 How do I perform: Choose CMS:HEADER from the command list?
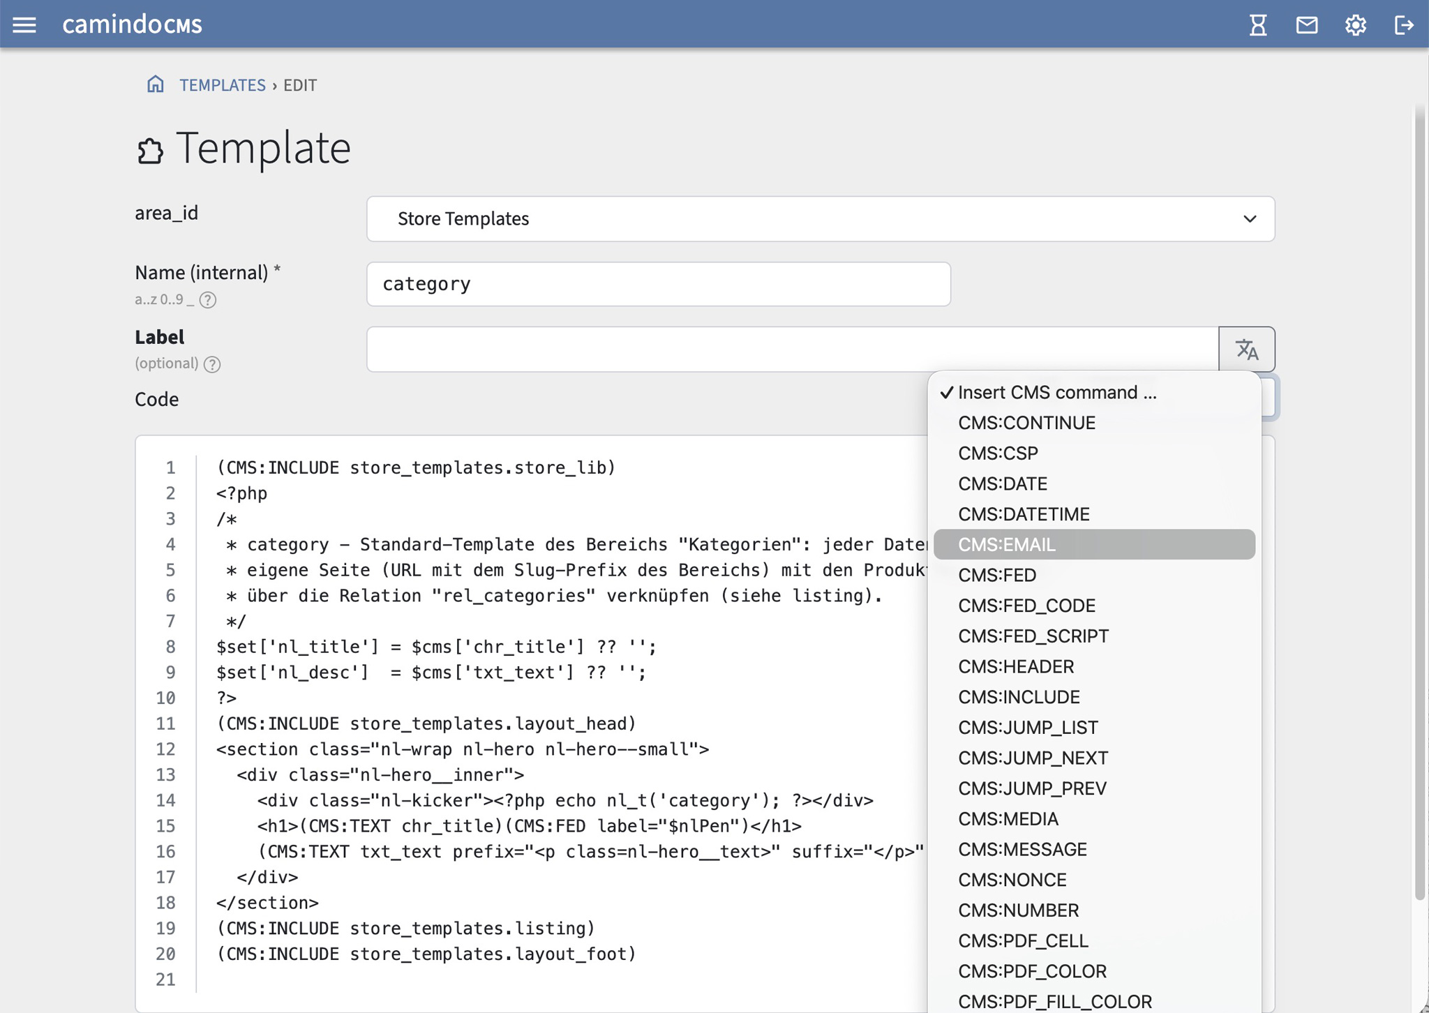point(1094,666)
